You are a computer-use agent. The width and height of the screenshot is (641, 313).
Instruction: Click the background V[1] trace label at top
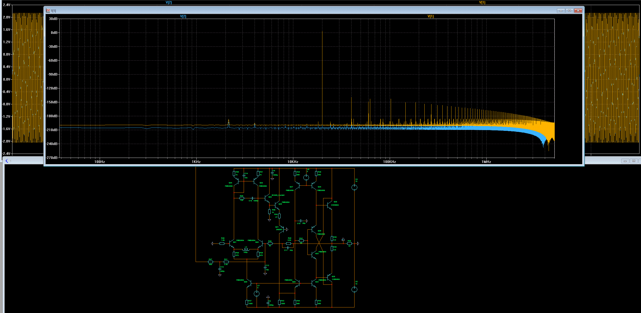point(482,2)
